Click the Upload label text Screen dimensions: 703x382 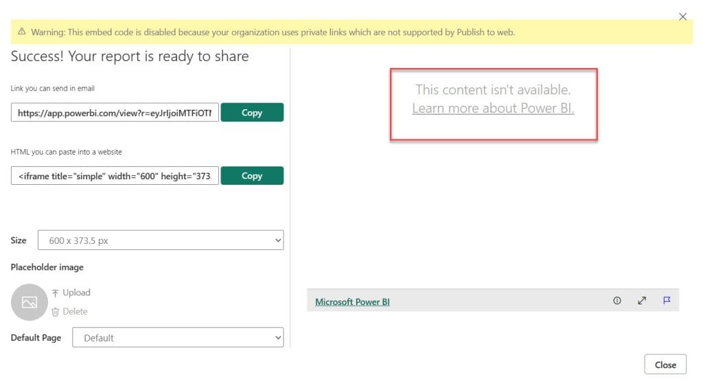[76, 293]
